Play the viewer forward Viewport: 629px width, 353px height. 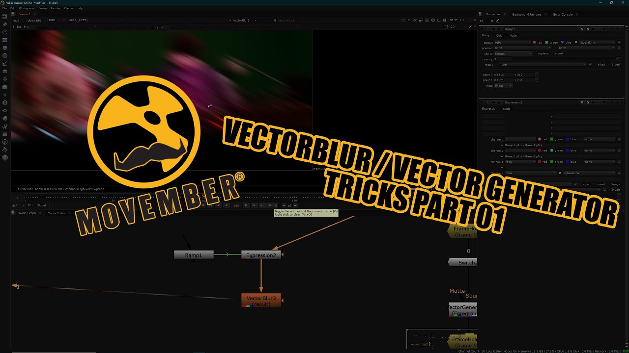tap(246, 205)
